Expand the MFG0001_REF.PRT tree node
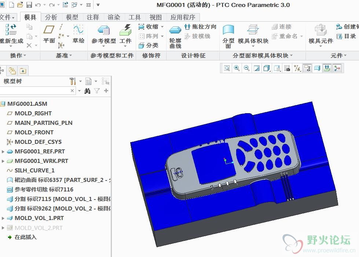Viewport: 359px width, 257px height. coord(3,152)
